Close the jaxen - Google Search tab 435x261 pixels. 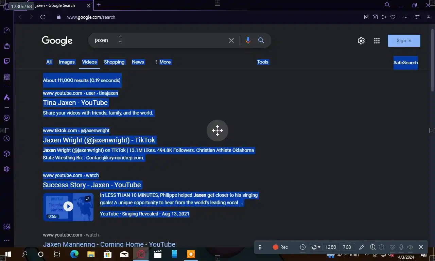89,5
